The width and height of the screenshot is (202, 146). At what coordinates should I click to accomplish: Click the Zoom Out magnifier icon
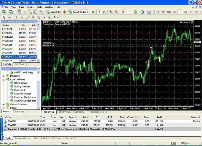(116, 12)
